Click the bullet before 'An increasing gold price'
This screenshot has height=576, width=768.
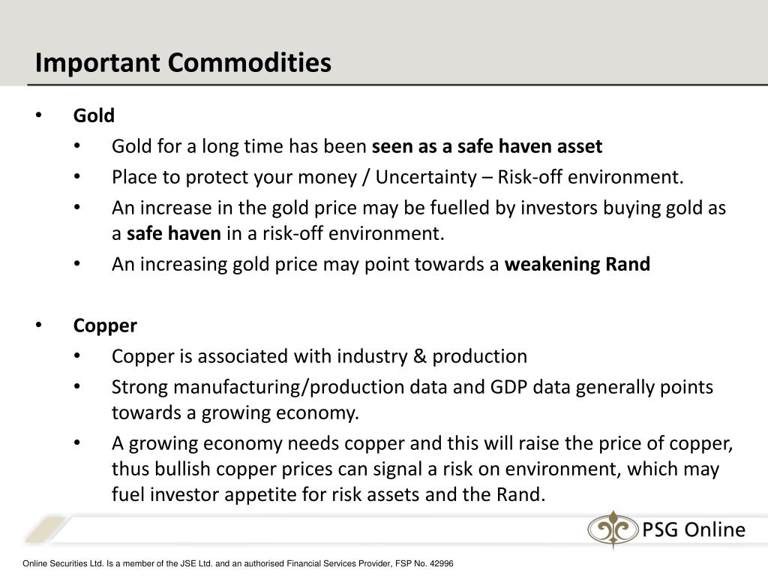pos(77,263)
